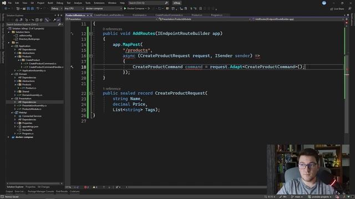Start debugging with the green Docker Compose play icon
355x199 pixels.
click(x=125, y=9)
